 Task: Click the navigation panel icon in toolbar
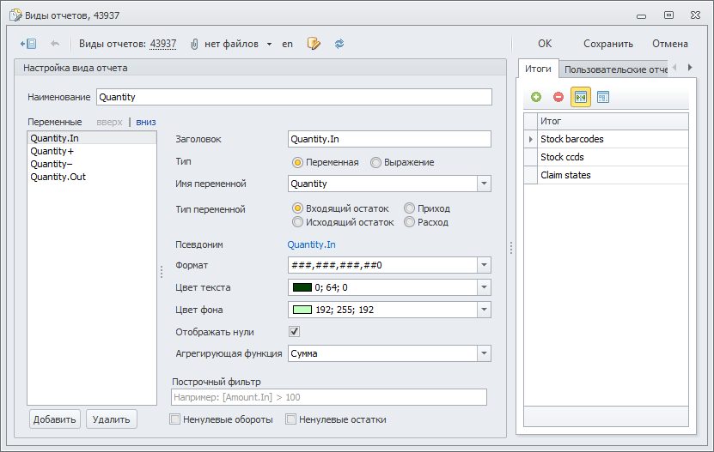tap(27, 44)
